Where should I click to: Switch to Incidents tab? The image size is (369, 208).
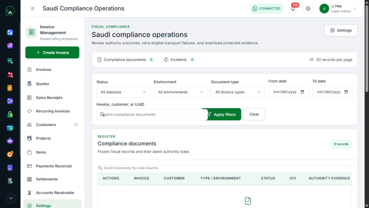pyautogui.click(x=179, y=60)
